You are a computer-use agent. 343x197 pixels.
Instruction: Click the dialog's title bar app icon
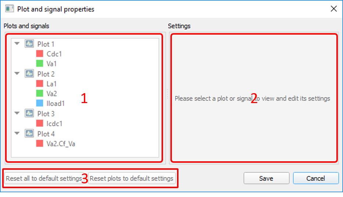point(10,9)
